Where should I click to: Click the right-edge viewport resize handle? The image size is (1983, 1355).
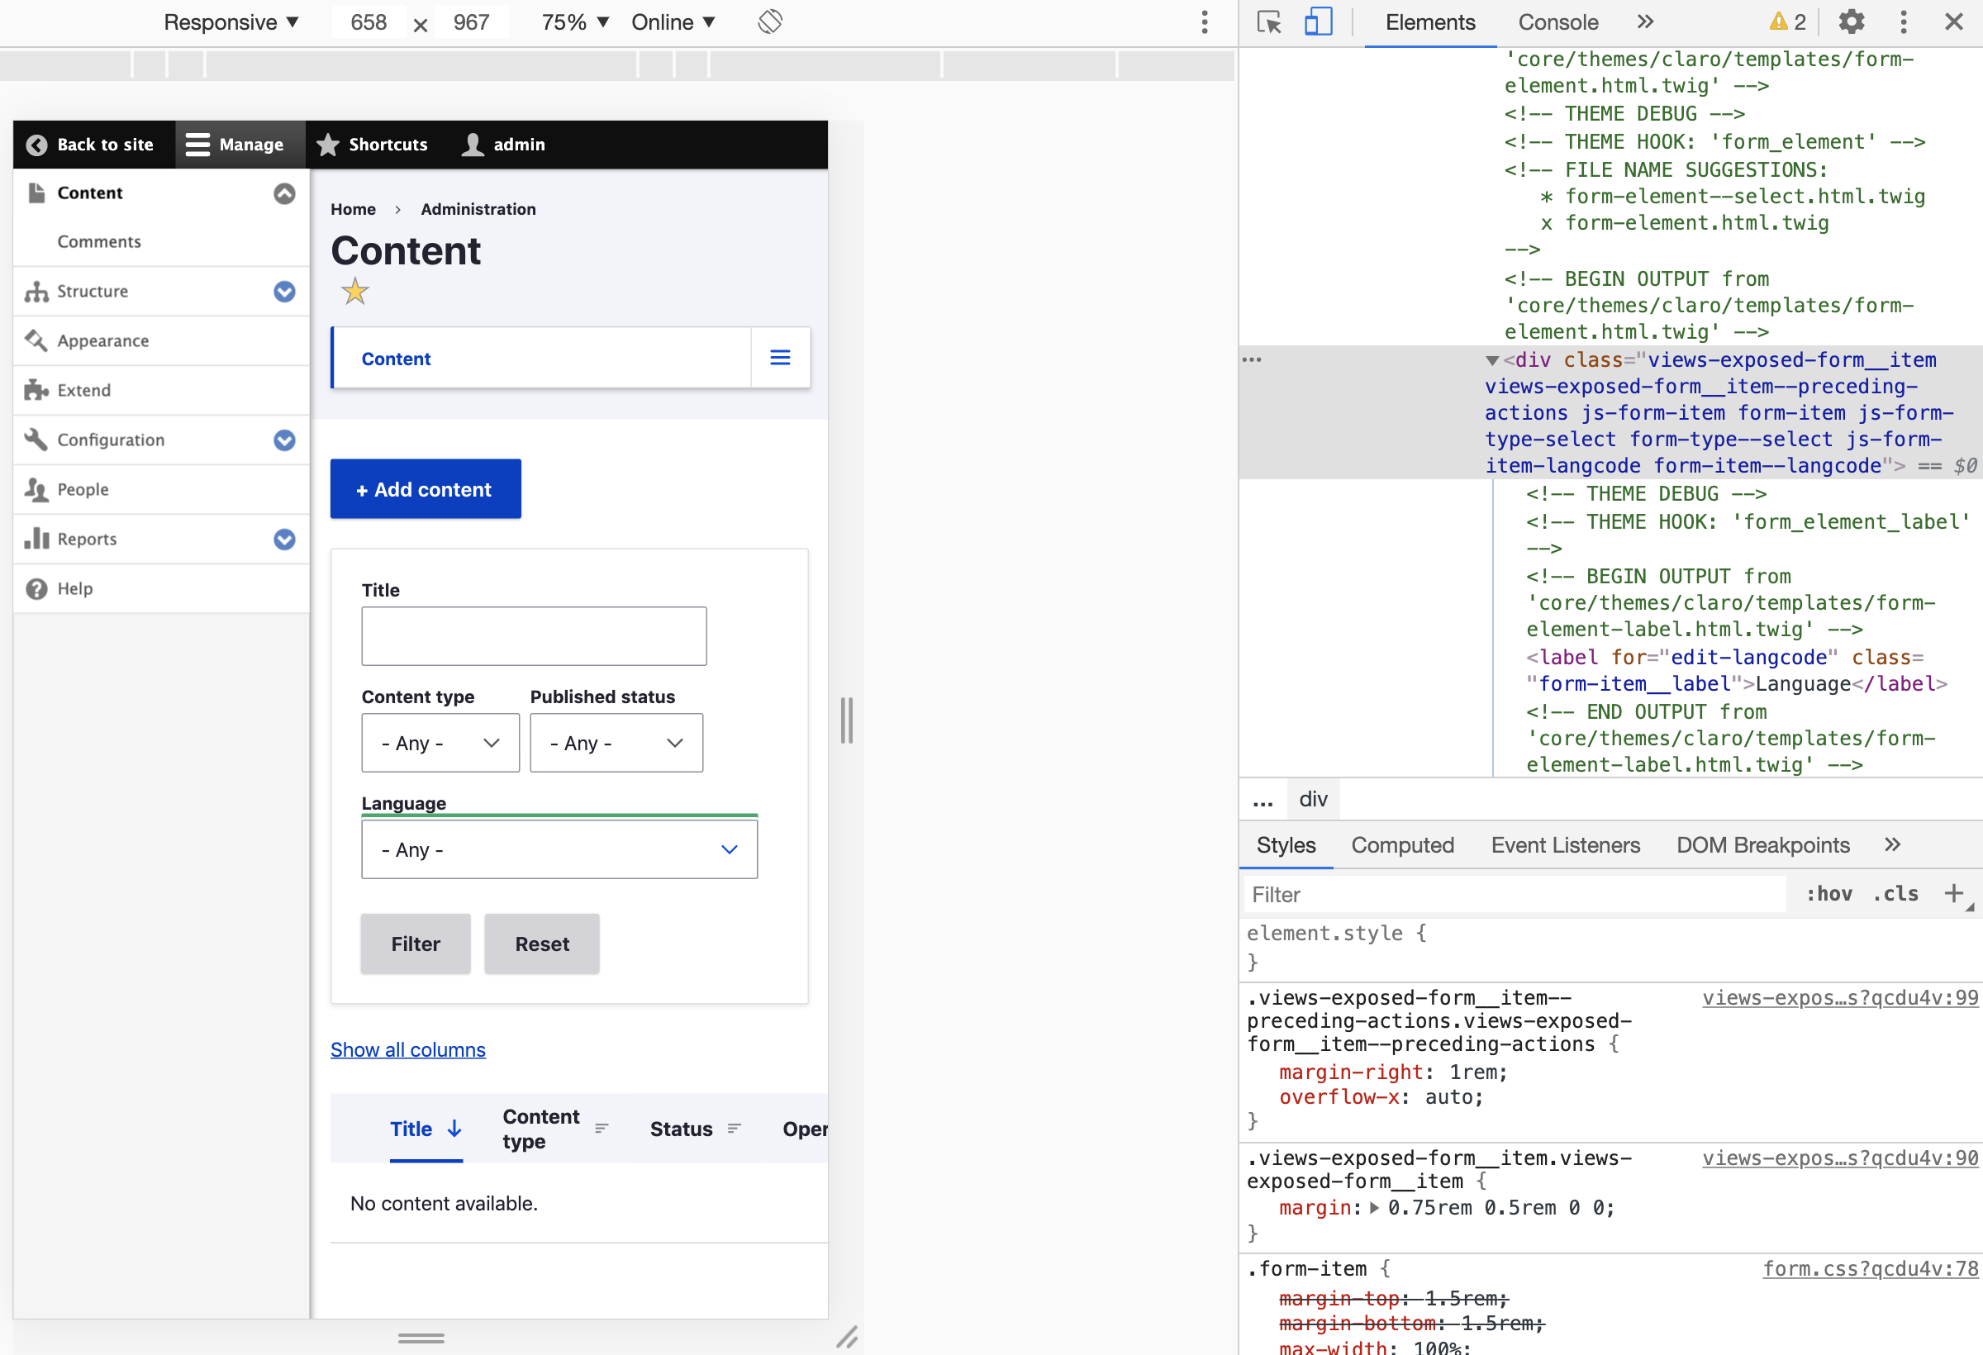click(x=846, y=720)
